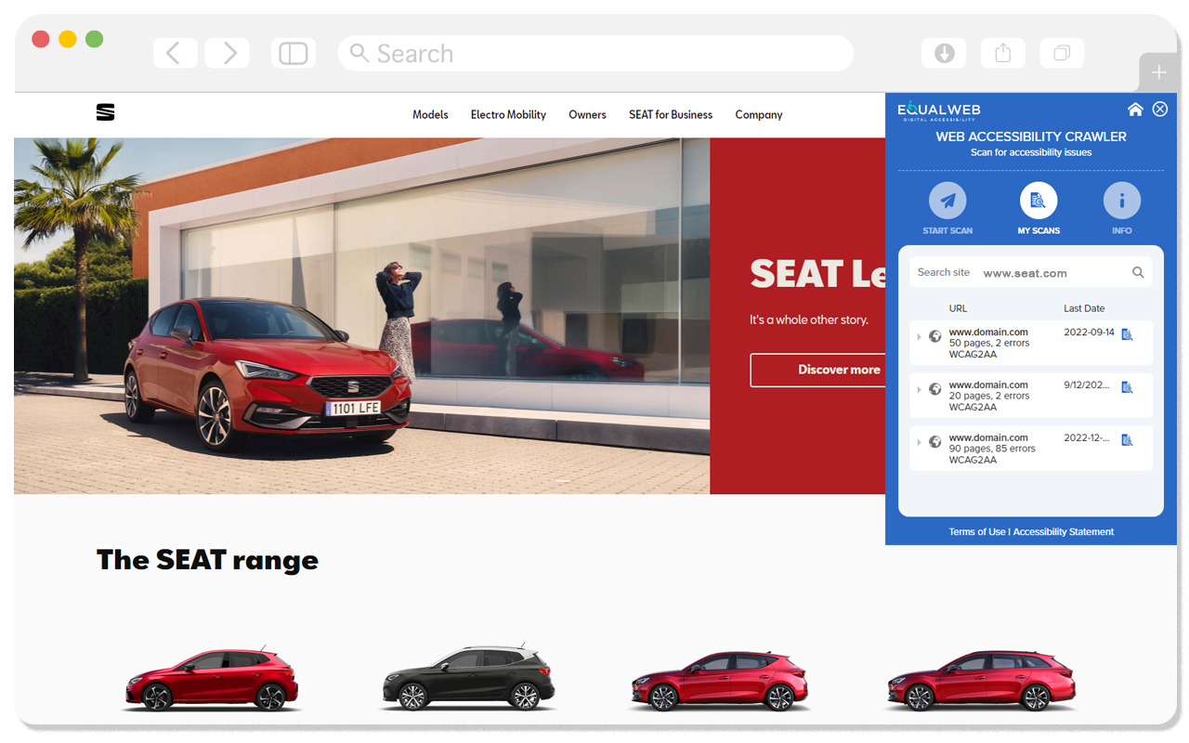Expand the 90 pages, 85 errors scan row
Image resolution: width=1189 pixels, height=743 pixels.
[920, 442]
